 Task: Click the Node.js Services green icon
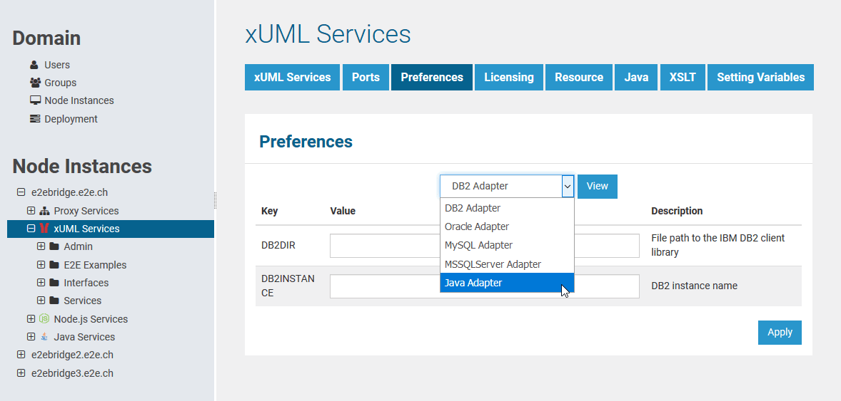pos(44,319)
